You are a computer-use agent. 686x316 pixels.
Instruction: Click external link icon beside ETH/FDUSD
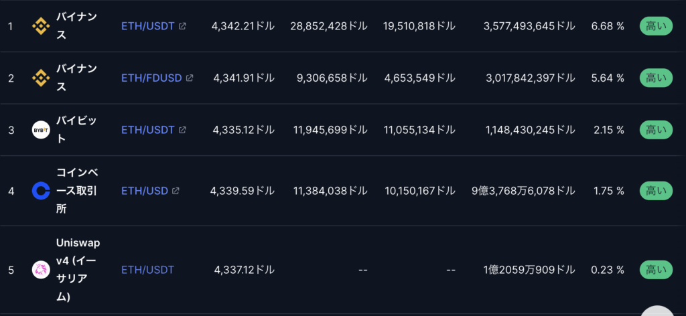[190, 78]
